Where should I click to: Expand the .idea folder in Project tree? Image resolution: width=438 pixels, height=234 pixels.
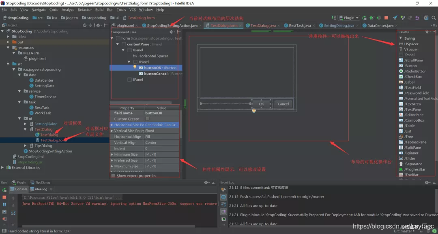8,37
